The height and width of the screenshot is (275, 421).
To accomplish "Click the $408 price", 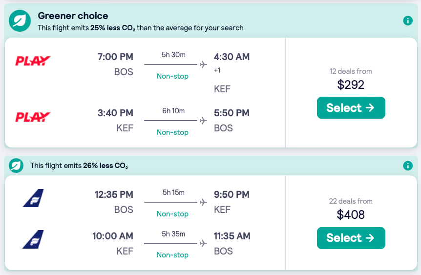I will 351,214.
